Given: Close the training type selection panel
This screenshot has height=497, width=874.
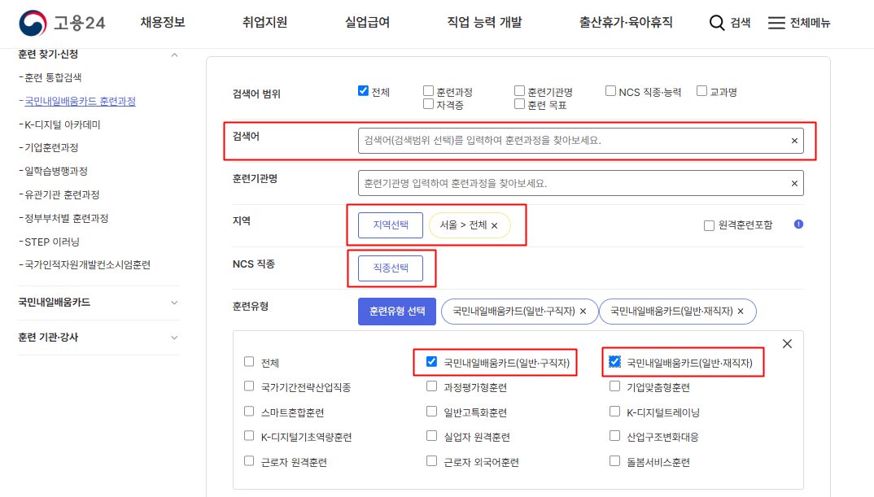Looking at the screenshot, I should click(786, 343).
